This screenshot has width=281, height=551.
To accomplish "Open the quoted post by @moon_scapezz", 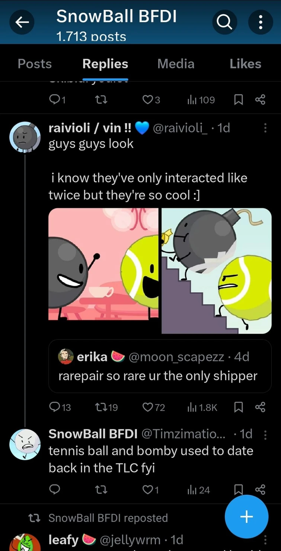I will (x=159, y=366).
